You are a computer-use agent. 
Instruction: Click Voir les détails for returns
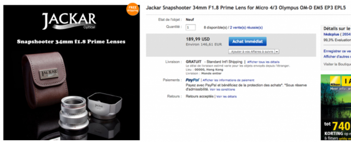227,97
